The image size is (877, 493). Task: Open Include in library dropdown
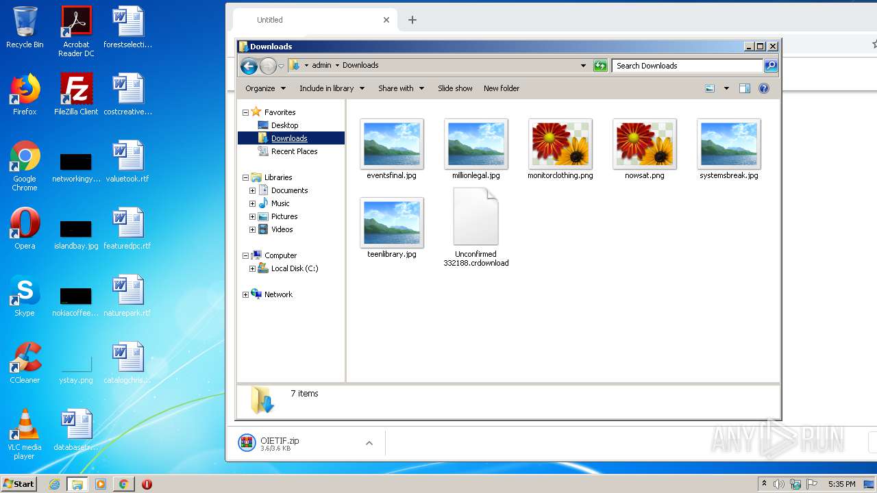tap(332, 88)
